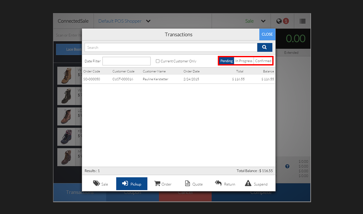Filter by Confirmed status
This screenshot has height=214, width=363.
[x=263, y=61]
